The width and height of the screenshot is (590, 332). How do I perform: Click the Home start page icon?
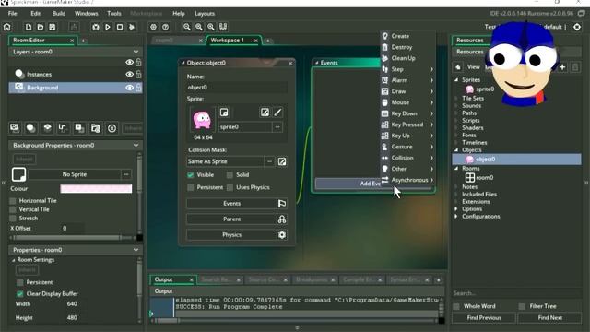(7, 27)
